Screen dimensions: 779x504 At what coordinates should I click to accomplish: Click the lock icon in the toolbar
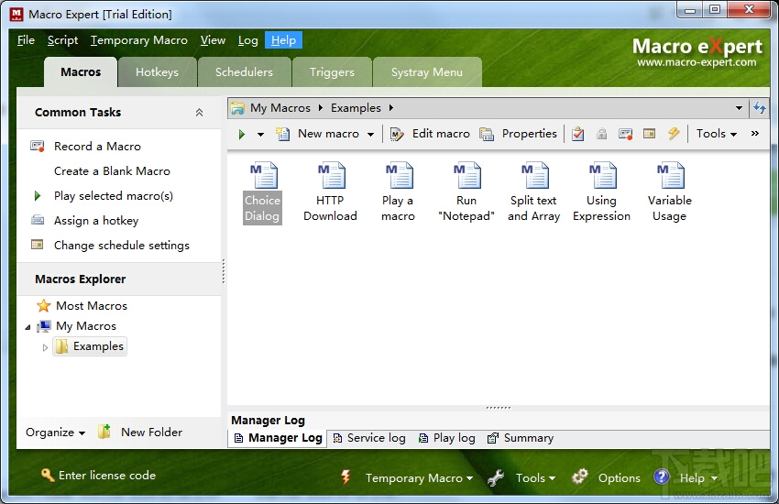[601, 134]
